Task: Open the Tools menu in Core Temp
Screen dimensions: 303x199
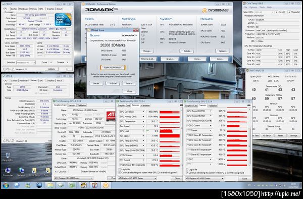Action: pos(262,8)
